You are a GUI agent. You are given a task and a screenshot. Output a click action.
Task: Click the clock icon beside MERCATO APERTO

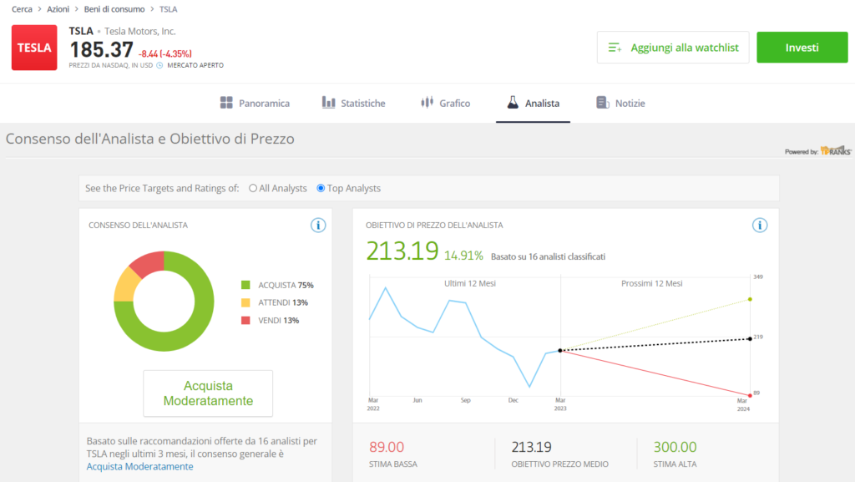point(159,65)
